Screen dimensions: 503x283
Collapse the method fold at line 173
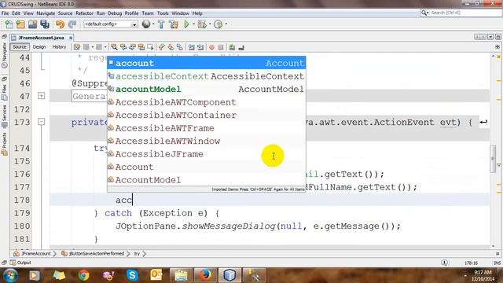pyautogui.click(x=42, y=122)
